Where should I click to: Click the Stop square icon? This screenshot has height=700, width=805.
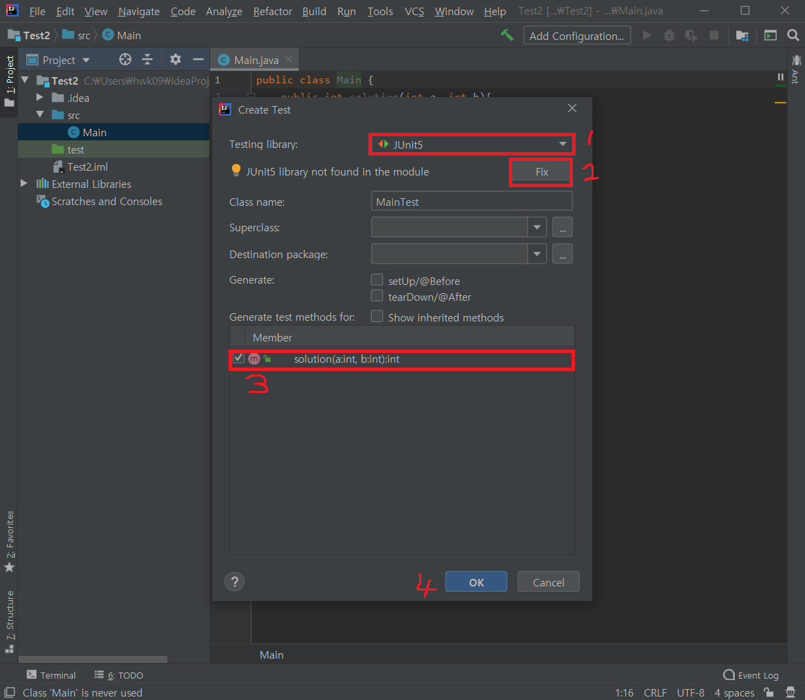713,35
